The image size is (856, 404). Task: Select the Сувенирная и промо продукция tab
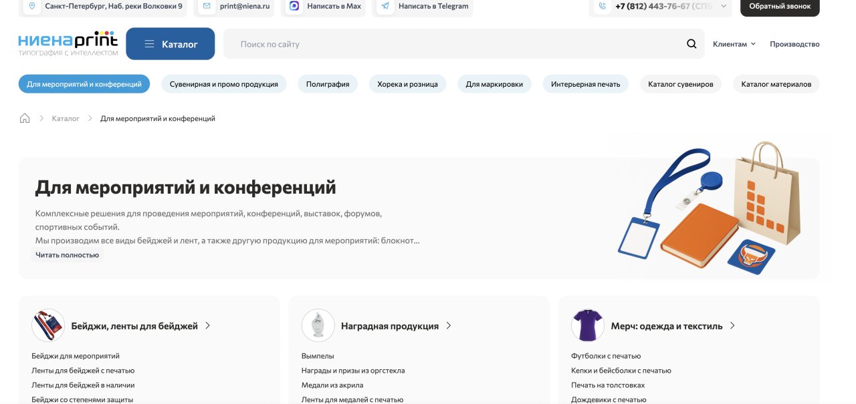point(224,84)
